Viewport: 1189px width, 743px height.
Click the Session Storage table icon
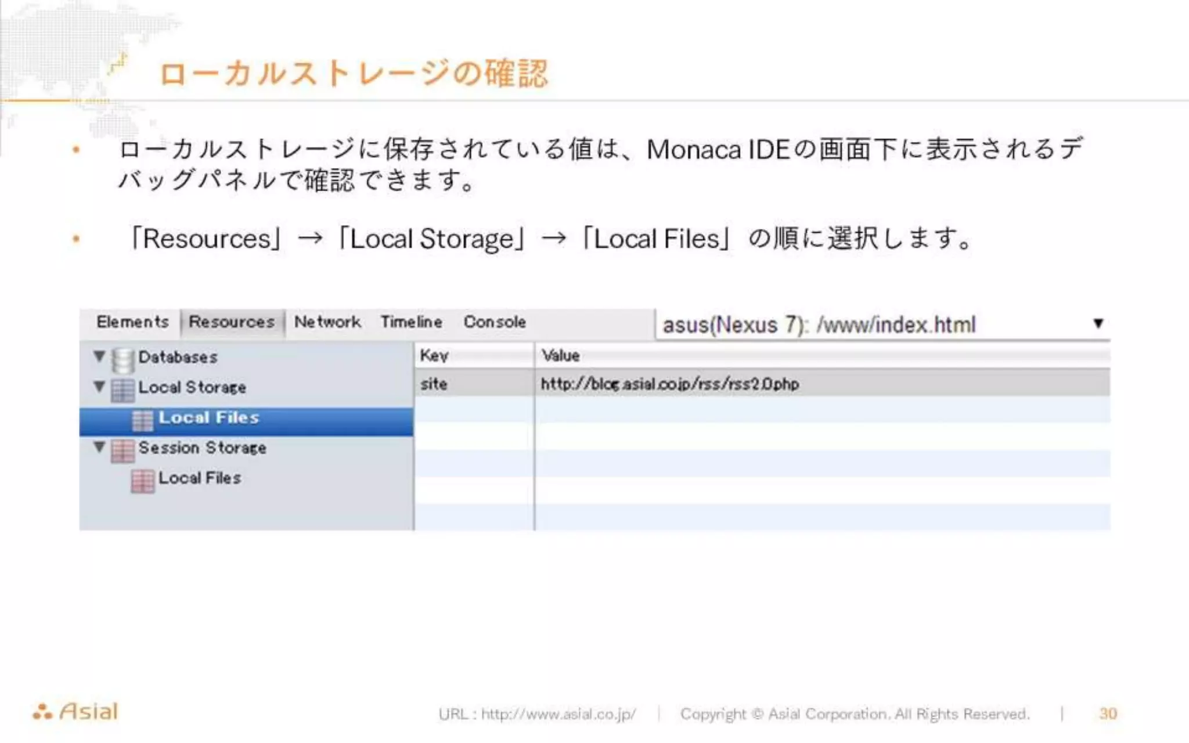[122, 451]
